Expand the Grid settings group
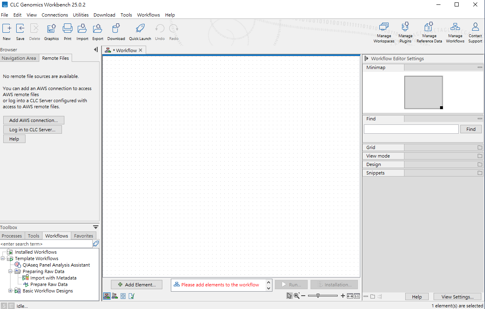This screenshot has width=485, height=309. point(480,147)
